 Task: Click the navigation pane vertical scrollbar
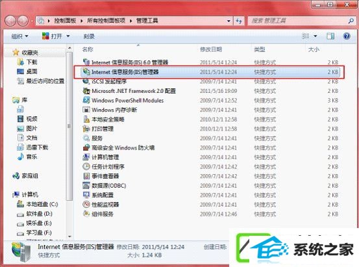tap(69, 142)
